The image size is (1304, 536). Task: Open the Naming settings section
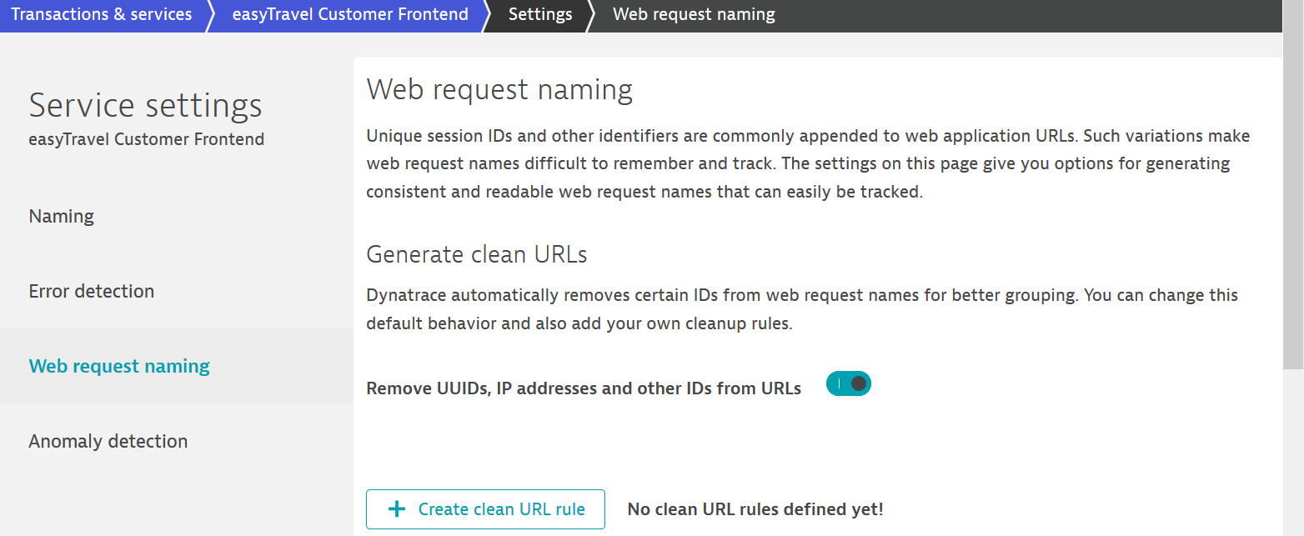(x=62, y=217)
